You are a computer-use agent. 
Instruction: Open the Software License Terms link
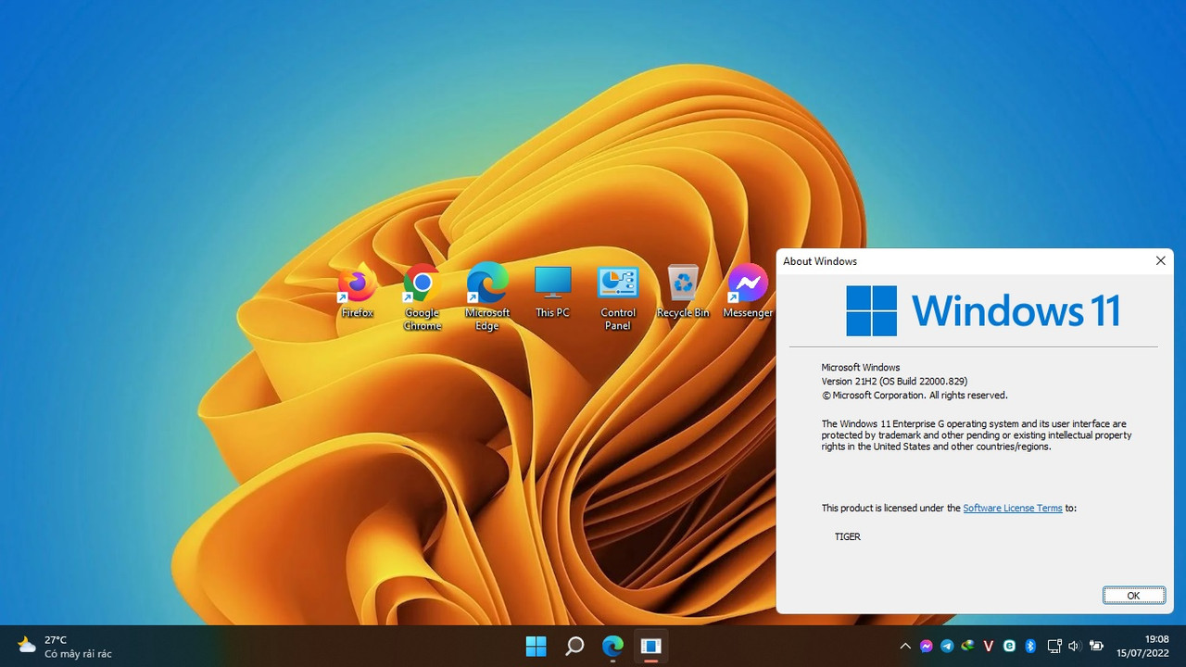[x=1013, y=508]
